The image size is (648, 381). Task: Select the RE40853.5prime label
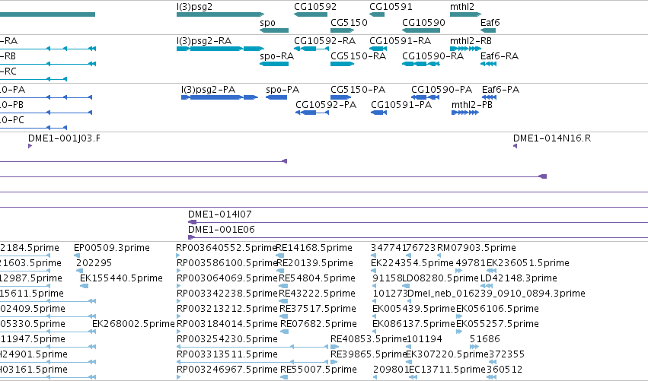369,339
